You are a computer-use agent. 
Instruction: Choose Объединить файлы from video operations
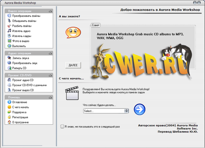point(24,21)
